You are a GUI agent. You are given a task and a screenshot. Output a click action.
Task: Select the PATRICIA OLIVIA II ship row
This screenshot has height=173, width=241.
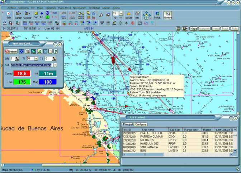tap(178, 137)
